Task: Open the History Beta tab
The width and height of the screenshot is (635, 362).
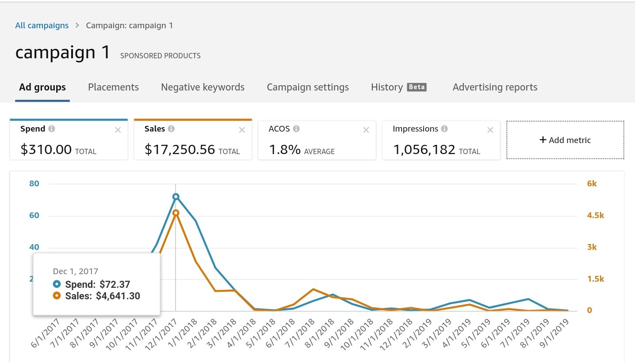Action: [x=398, y=87]
